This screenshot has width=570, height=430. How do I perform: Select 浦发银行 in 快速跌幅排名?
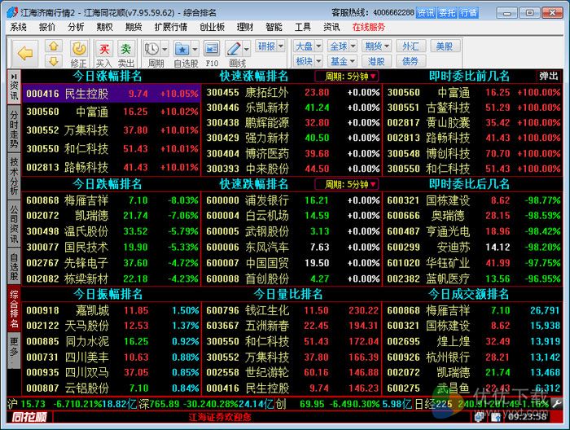click(x=292, y=200)
